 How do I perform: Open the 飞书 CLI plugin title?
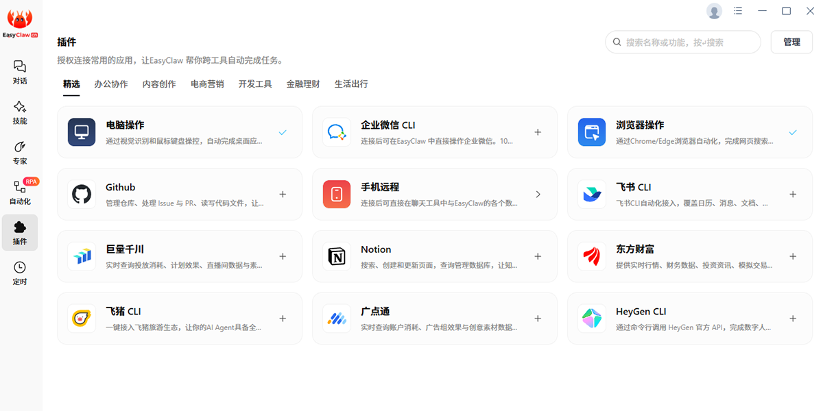[634, 188]
